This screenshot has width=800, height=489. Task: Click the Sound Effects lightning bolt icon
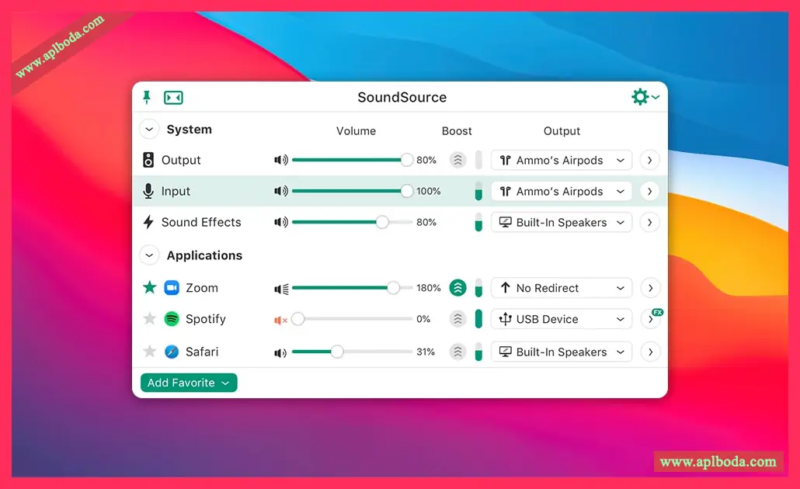[148, 223]
